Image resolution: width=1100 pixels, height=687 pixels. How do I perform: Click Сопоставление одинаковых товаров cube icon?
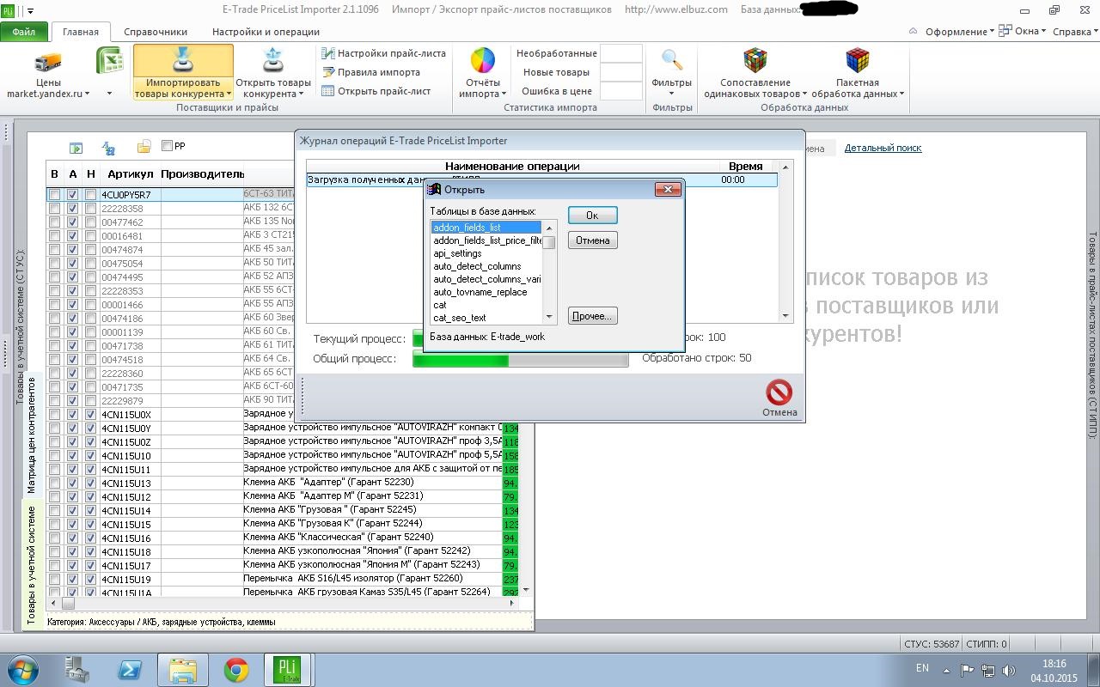[755, 61]
